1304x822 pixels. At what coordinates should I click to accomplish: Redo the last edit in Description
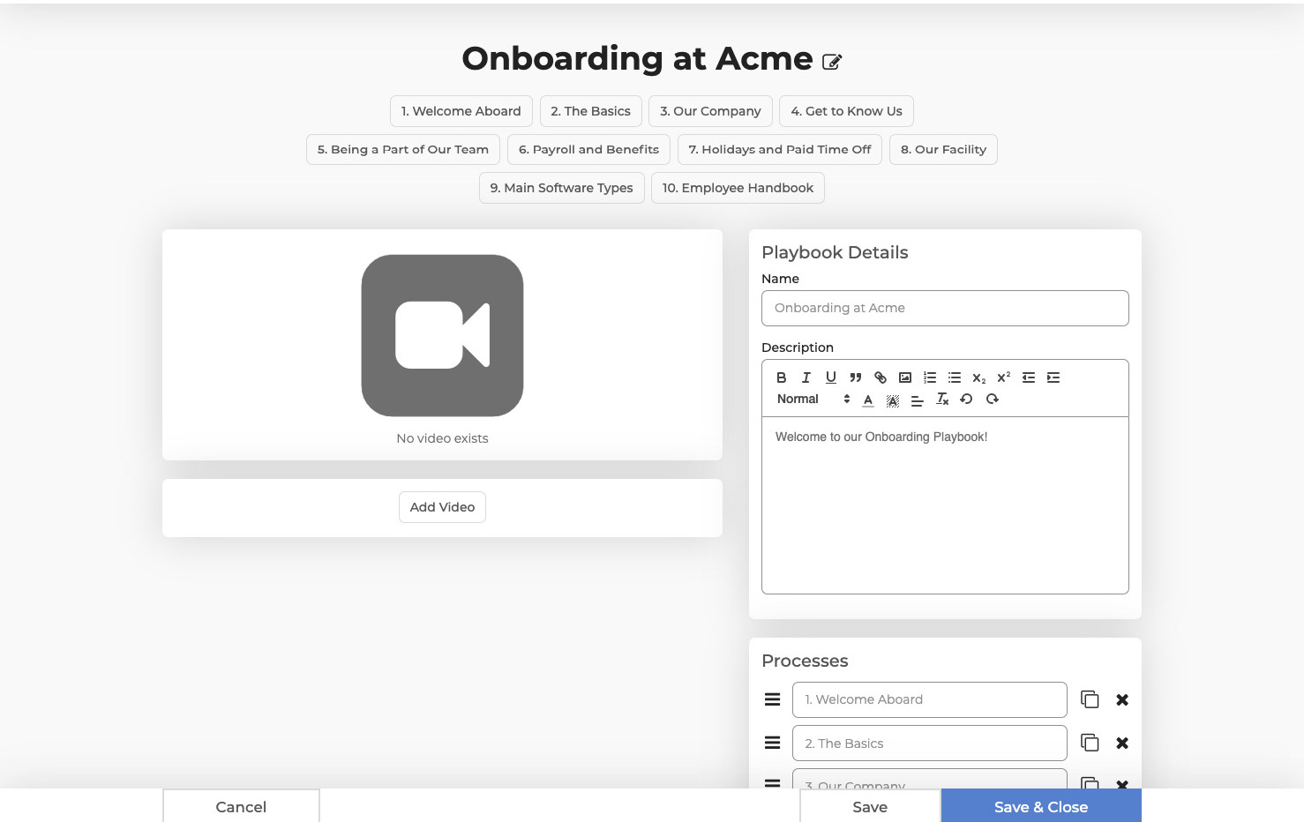[x=992, y=400]
